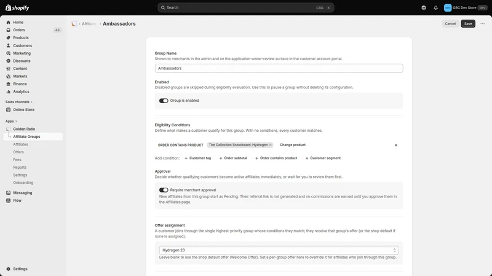Click the Golden Ratio app icon in the sidebar
The height and width of the screenshot is (276, 492).
pyautogui.click(x=8, y=129)
